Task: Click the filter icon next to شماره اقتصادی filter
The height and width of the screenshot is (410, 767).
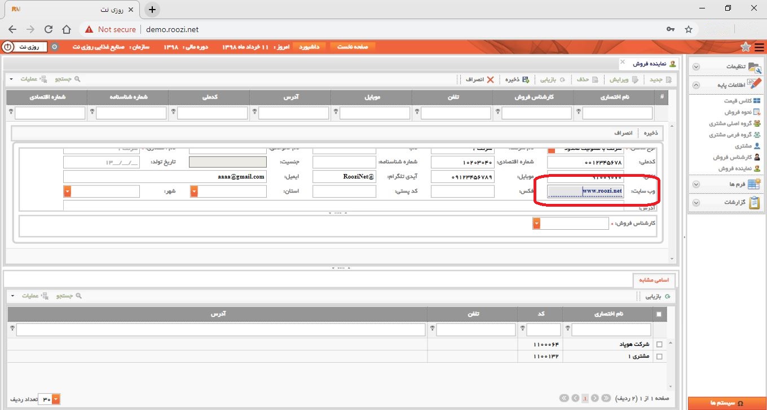Action: click(x=11, y=112)
